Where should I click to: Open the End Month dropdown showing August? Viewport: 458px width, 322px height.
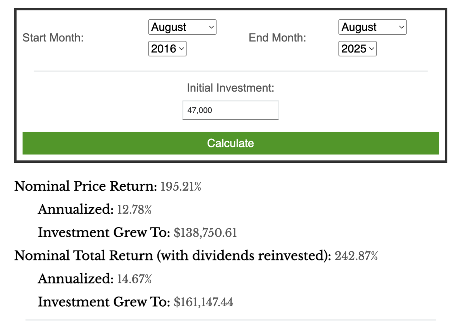click(372, 27)
